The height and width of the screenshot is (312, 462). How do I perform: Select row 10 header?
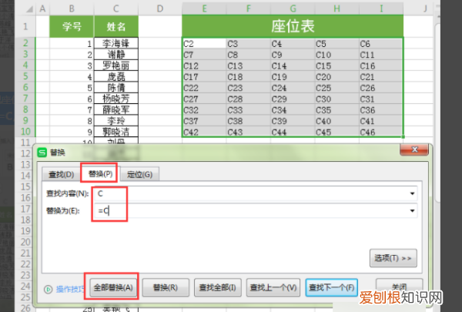pos(25,132)
